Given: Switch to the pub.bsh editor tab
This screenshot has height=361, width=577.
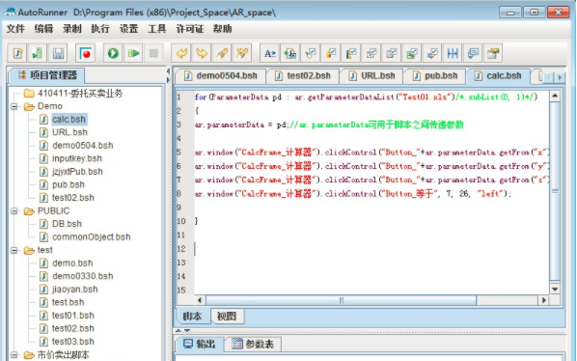Looking at the screenshot, I should pos(435,76).
